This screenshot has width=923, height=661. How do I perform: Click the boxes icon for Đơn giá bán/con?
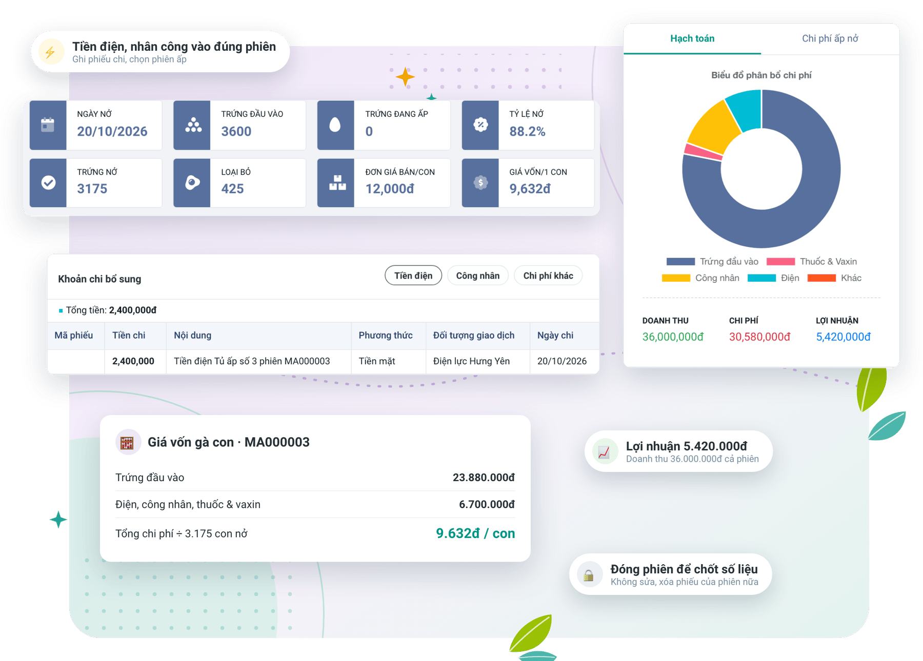337,182
